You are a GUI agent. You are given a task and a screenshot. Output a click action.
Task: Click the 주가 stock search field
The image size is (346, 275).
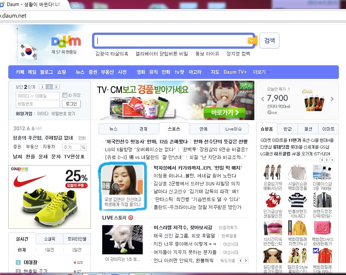click(71, 147)
